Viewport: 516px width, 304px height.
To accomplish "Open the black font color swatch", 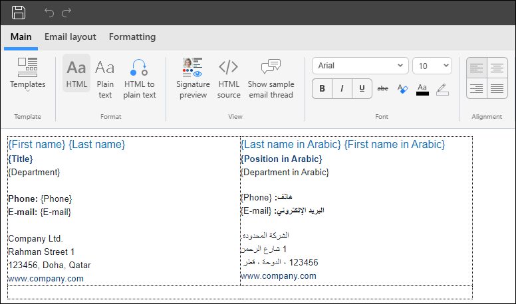I will click(422, 89).
